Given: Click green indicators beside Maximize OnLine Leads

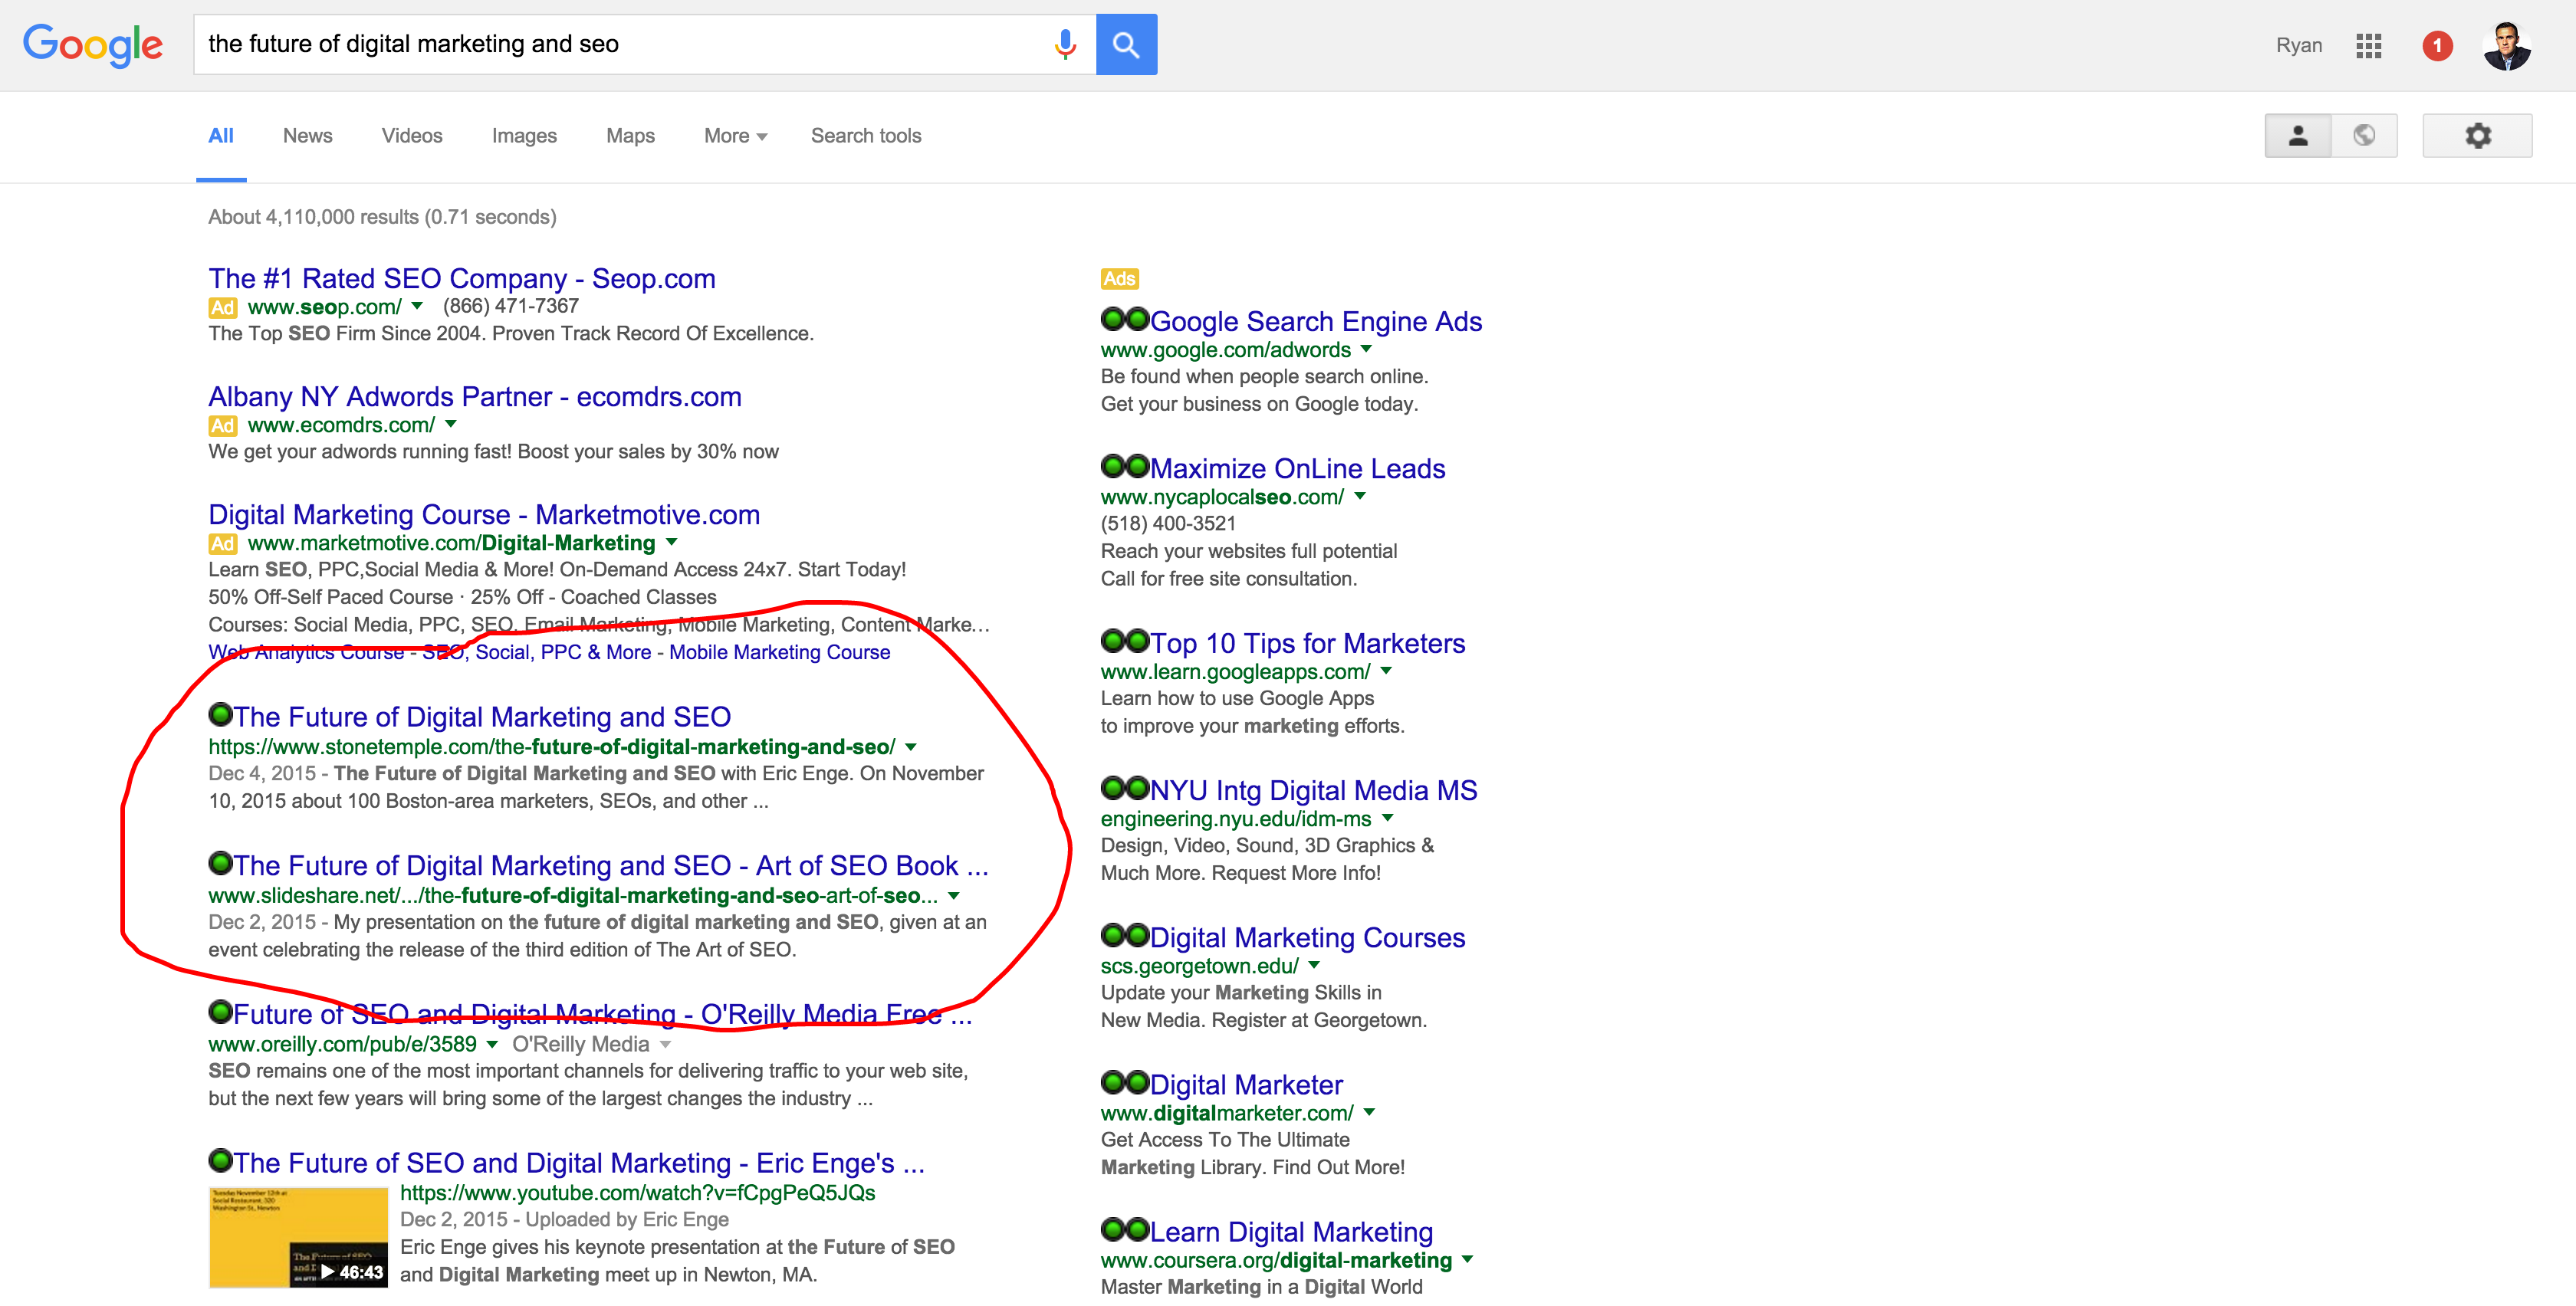Looking at the screenshot, I should tap(1125, 466).
